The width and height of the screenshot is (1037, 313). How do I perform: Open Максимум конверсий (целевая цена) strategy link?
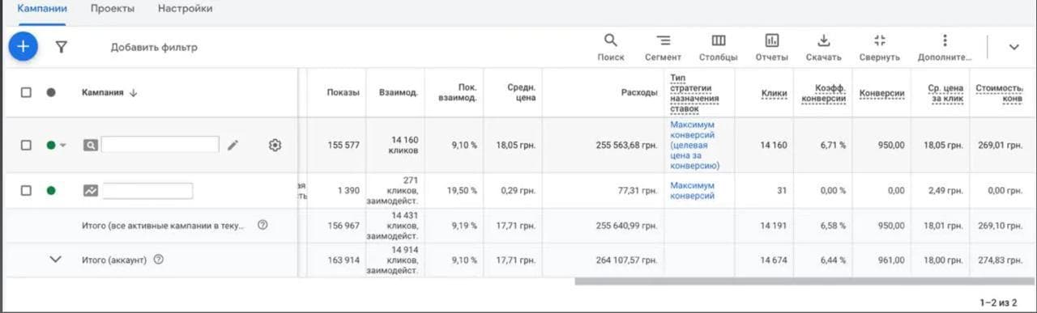point(695,146)
